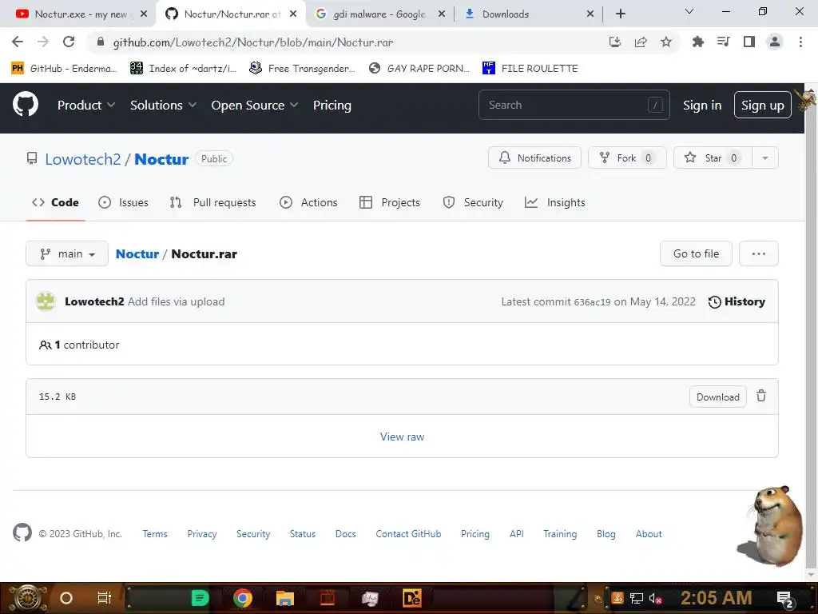Click the footer GitHub logo icon
This screenshot has width=818, height=614.
[x=22, y=533]
